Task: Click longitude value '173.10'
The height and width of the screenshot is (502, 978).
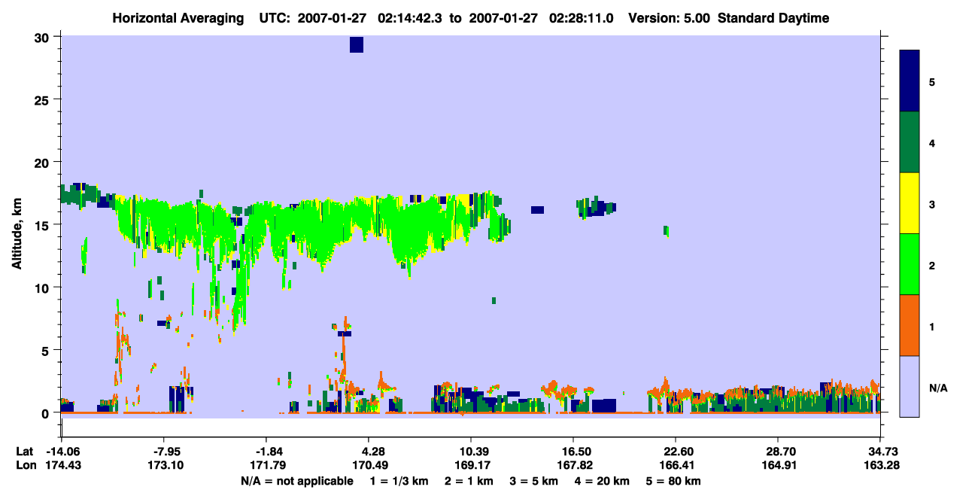Action: point(164,466)
